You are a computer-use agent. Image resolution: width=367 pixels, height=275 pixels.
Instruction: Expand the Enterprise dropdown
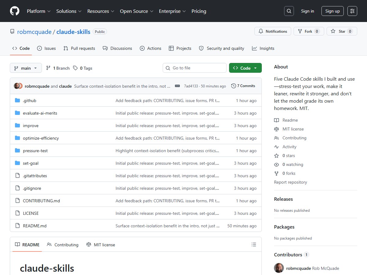pyautogui.click(x=172, y=11)
